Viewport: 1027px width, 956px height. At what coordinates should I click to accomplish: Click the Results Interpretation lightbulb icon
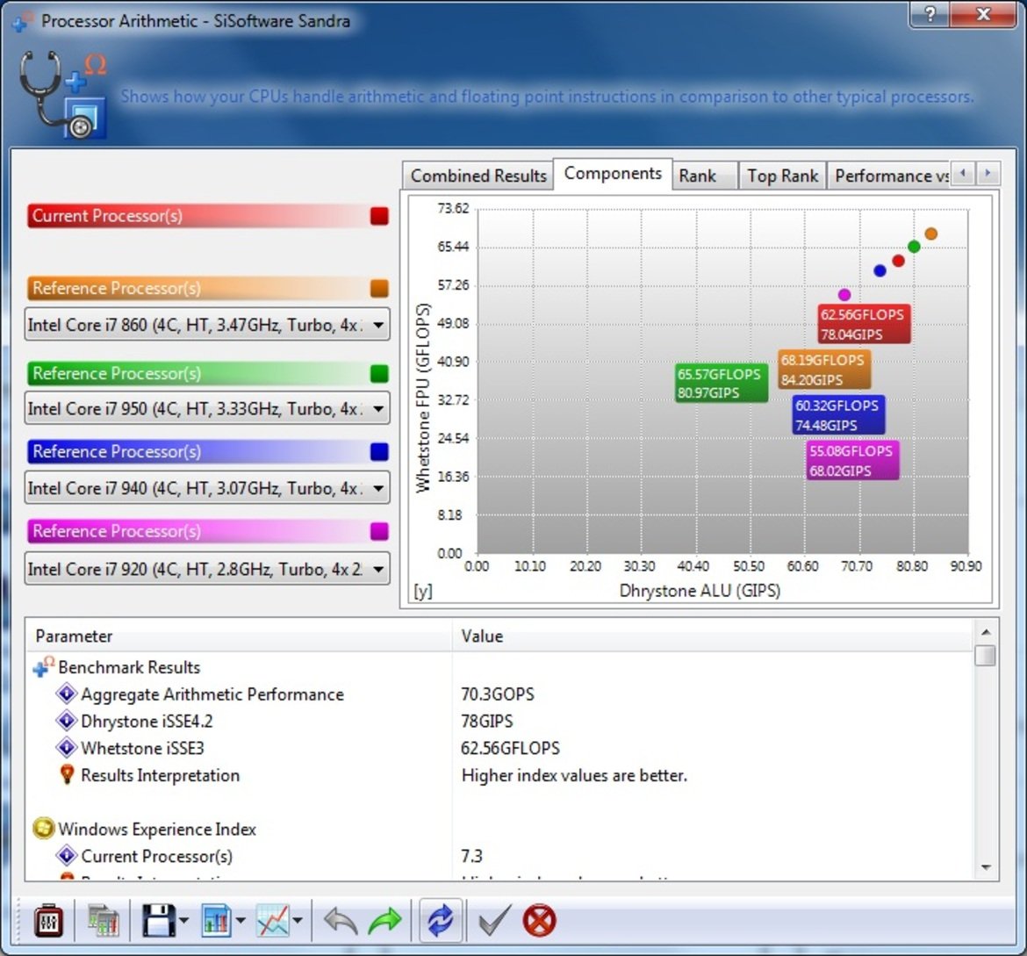coord(67,774)
